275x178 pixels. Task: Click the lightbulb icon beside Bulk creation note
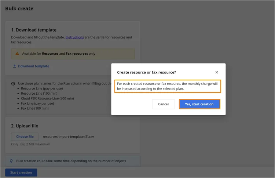[11, 161]
